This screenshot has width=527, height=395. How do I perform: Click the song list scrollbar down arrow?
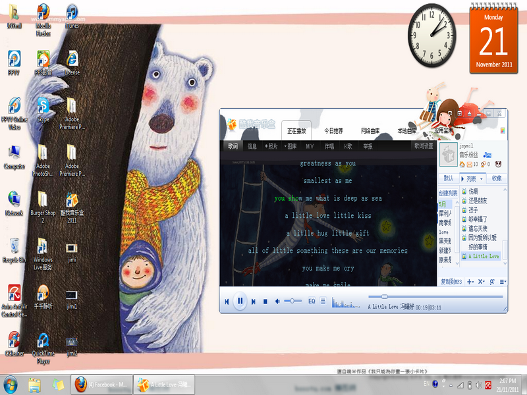504,264
